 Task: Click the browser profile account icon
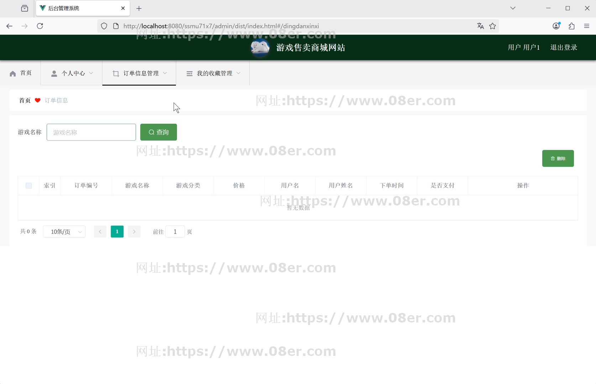click(x=556, y=26)
